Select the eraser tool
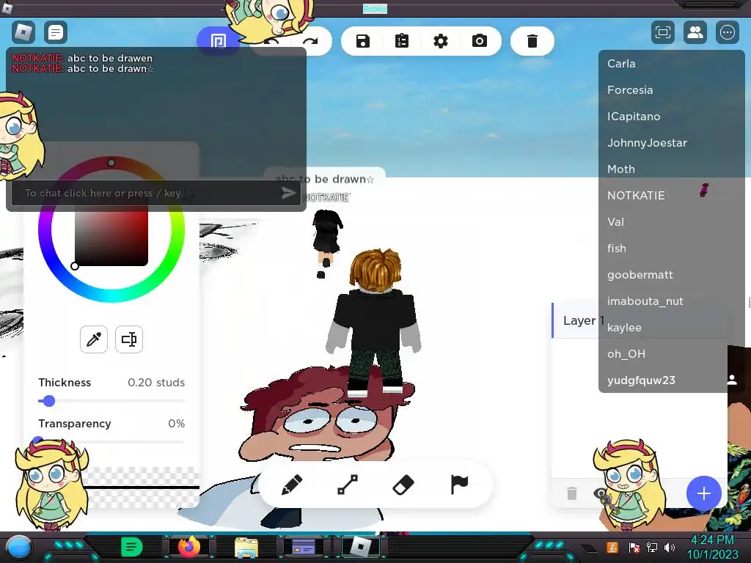The width and height of the screenshot is (751, 563). pos(403,485)
